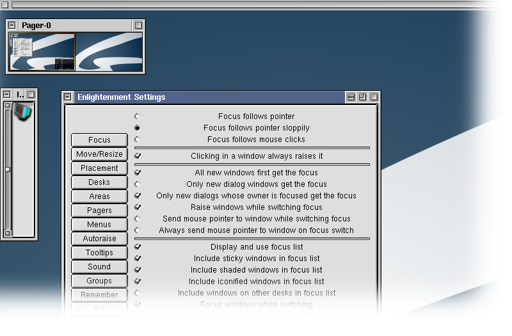Click the Iconbox right title bar button

(x=31, y=95)
